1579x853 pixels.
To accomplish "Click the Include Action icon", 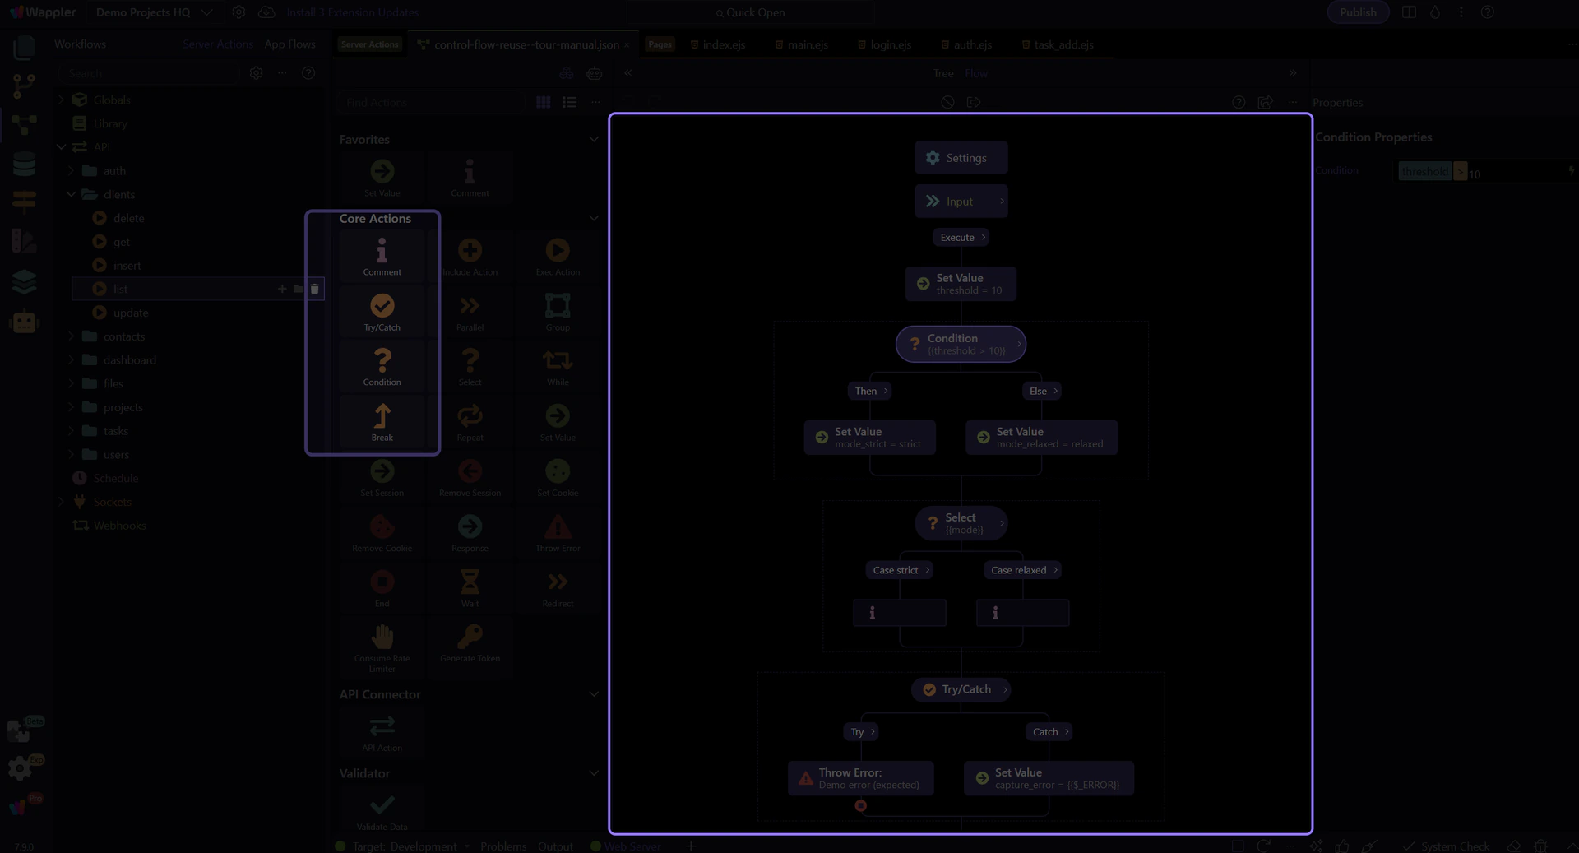I will pyautogui.click(x=470, y=257).
